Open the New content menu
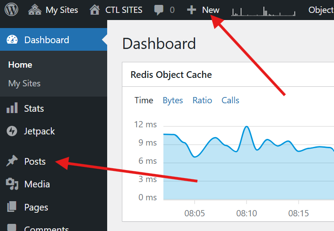 [x=211, y=10]
